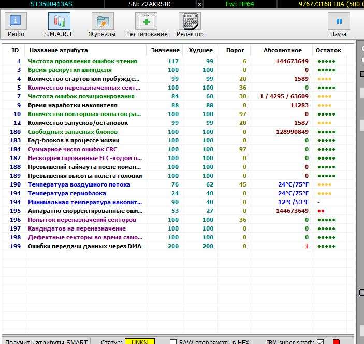Toggle the IBM super smart checkbox

[320, 342]
